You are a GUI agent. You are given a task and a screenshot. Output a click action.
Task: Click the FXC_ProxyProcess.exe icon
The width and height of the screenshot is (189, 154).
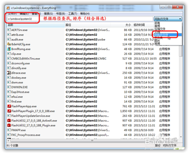[x=9, y=135]
